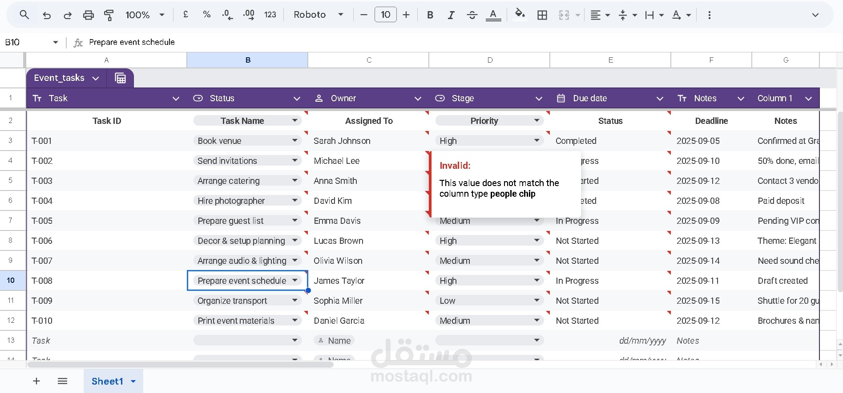Undo the last action
Screen dimensions: 843x393
(46, 15)
